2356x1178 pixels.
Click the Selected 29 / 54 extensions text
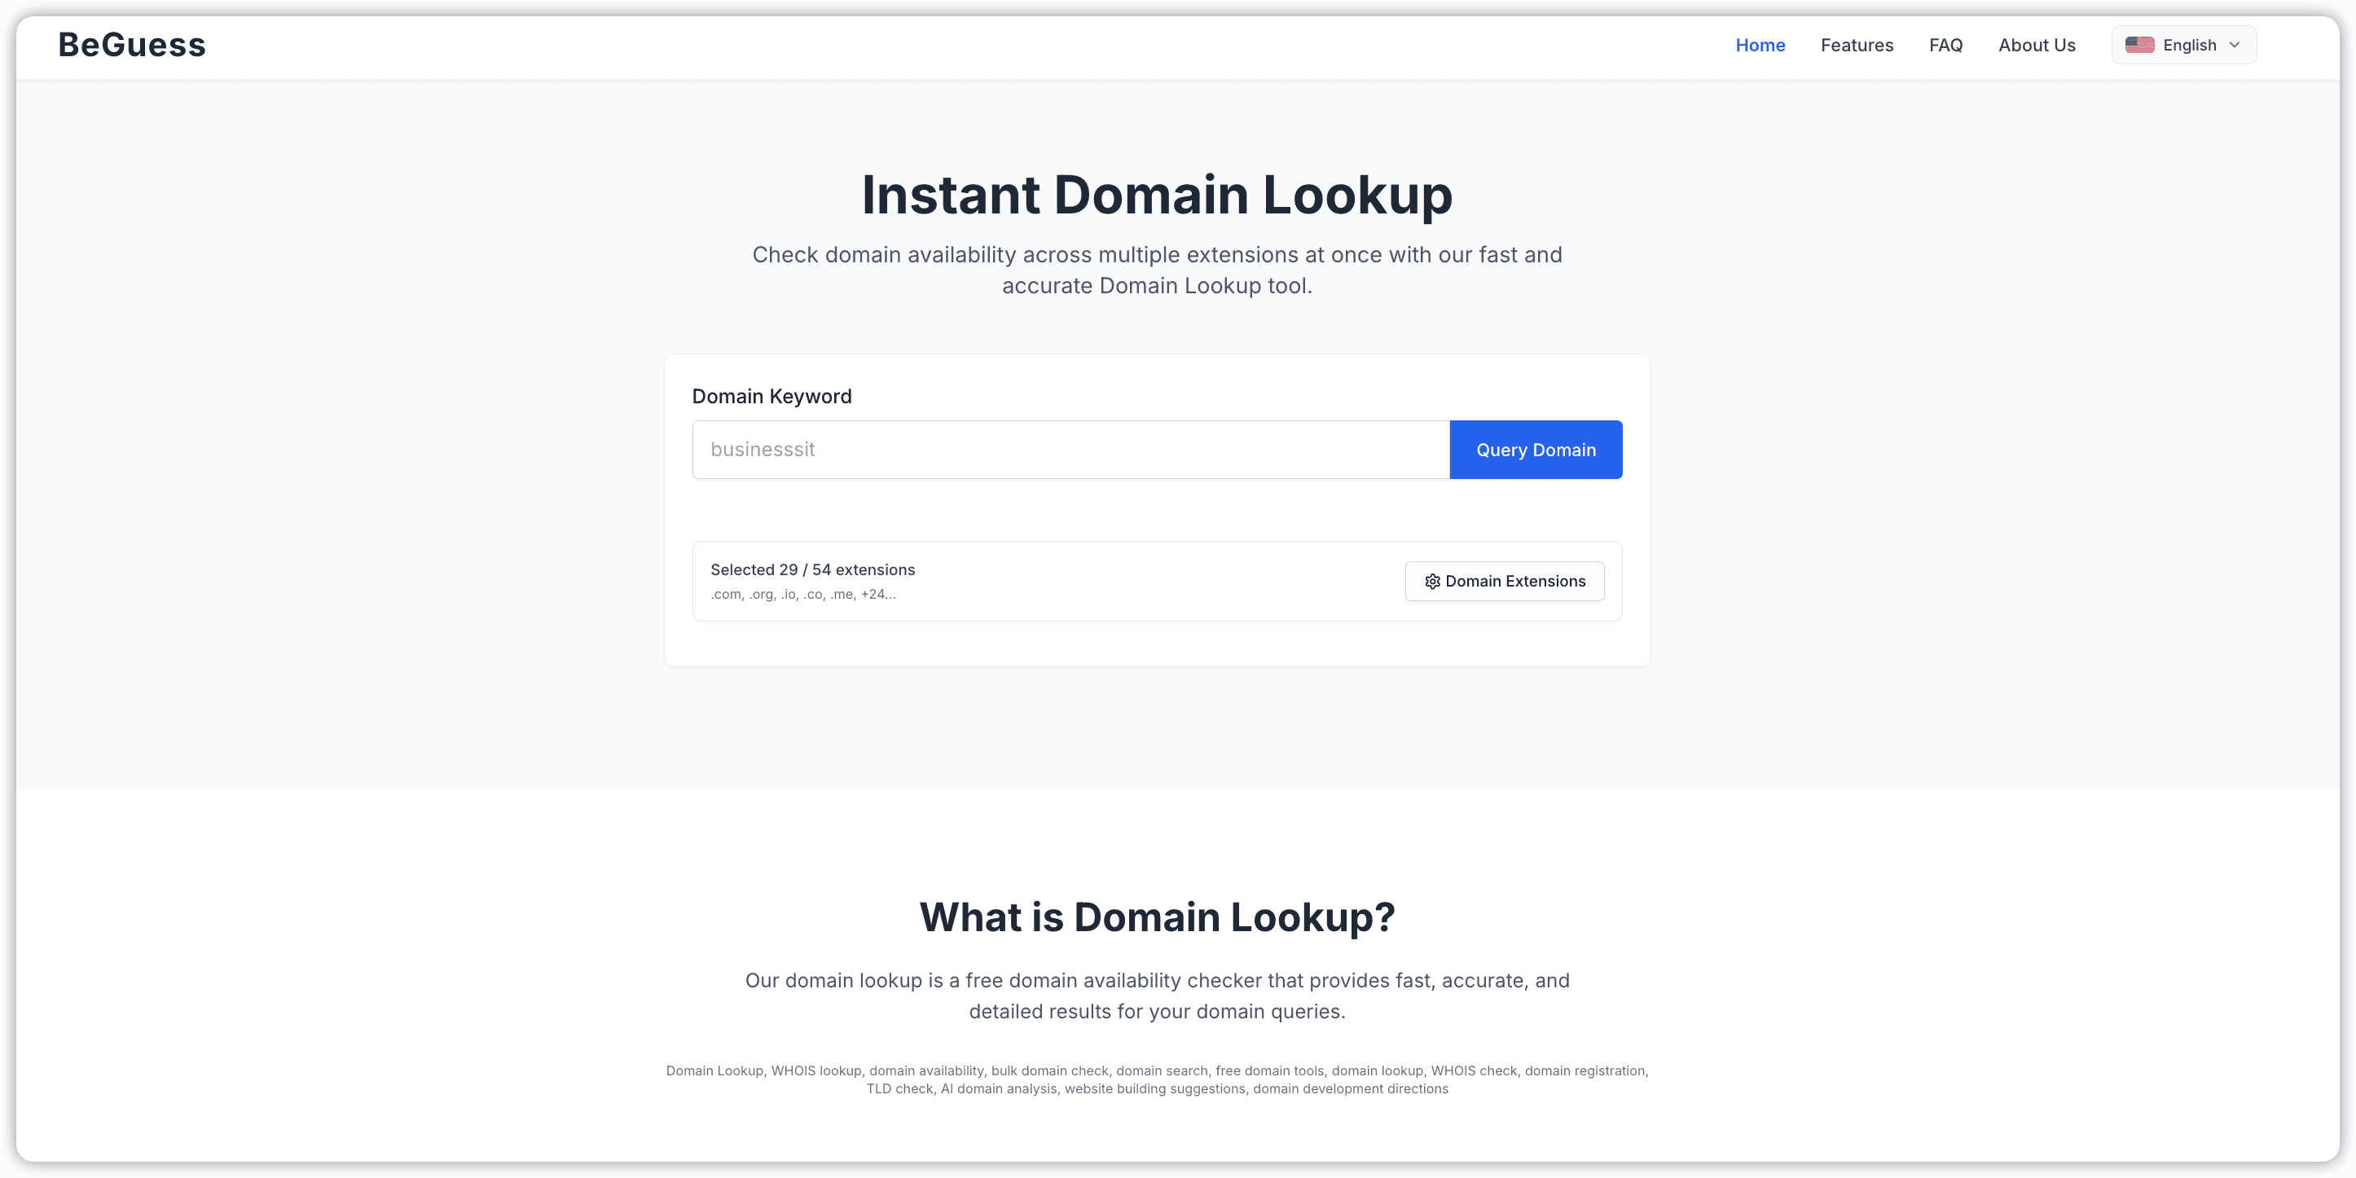coord(812,569)
